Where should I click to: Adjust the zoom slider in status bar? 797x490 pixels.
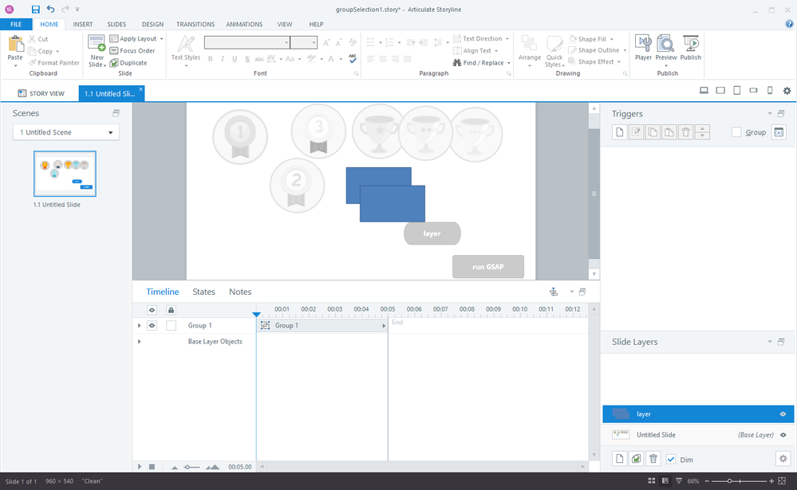(x=729, y=481)
